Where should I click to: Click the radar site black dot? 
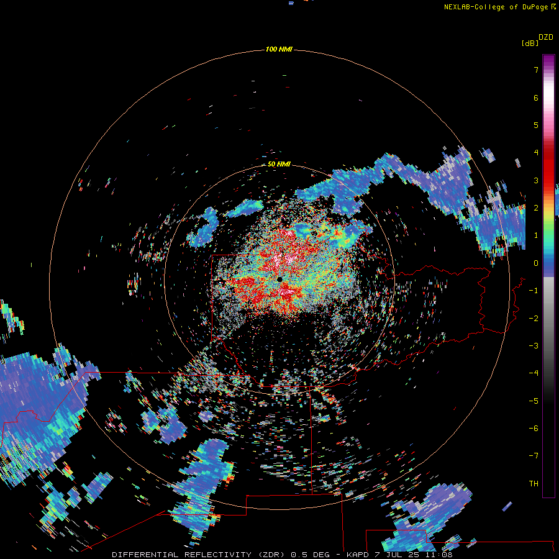pos(280,279)
